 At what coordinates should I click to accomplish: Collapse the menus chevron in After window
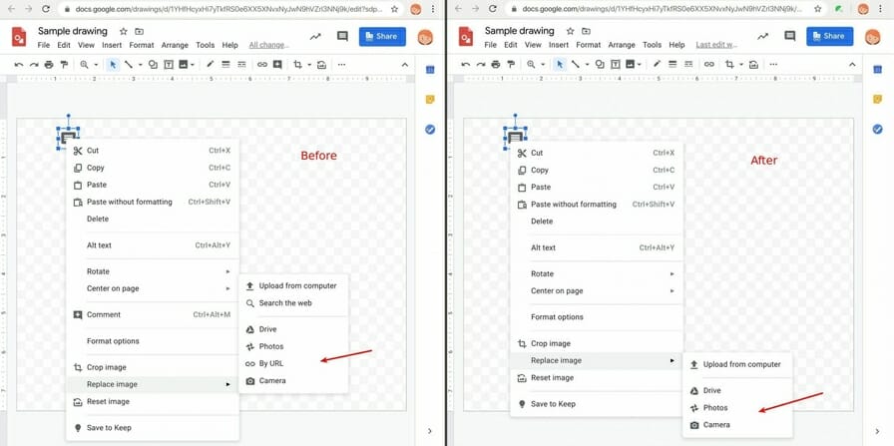[852, 65]
